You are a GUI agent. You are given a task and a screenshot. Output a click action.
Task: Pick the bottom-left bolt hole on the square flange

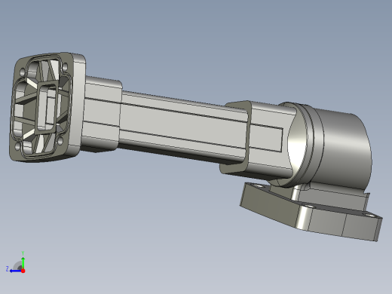click(17, 146)
